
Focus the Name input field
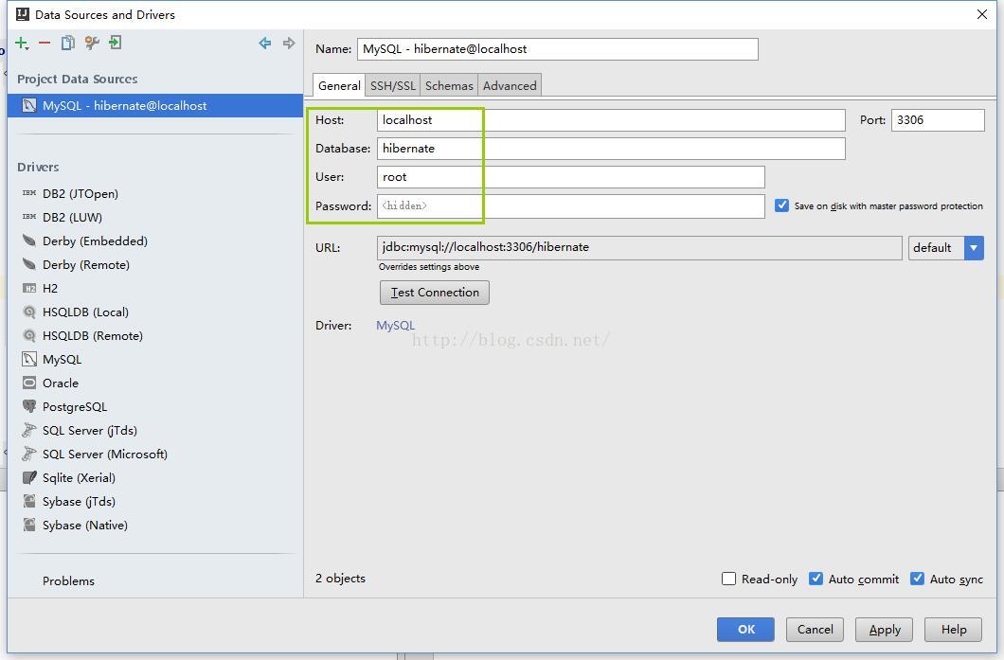[x=558, y=49]
